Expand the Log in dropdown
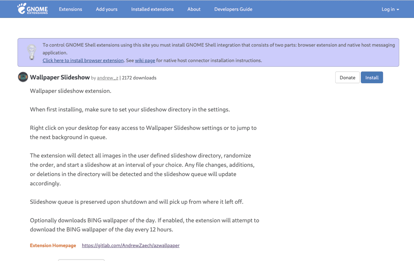This screenshot has height=261, width=414. (x=390, y=9)
